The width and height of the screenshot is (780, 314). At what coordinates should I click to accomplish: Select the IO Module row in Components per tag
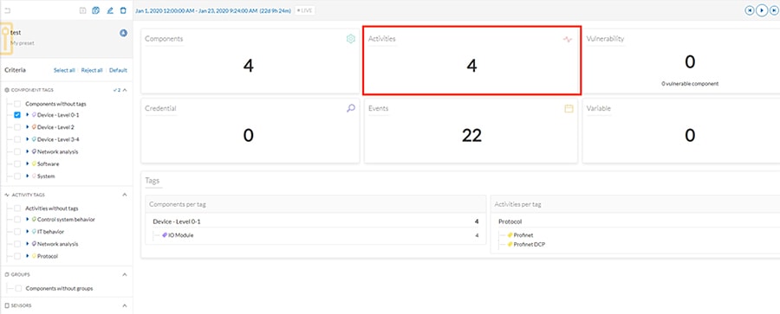(x=315, y=235)
